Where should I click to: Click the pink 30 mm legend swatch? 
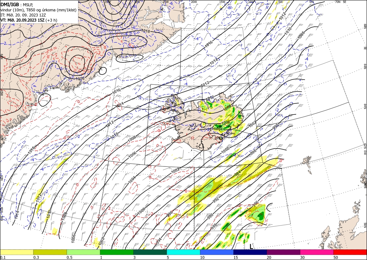tap(317, 252)
